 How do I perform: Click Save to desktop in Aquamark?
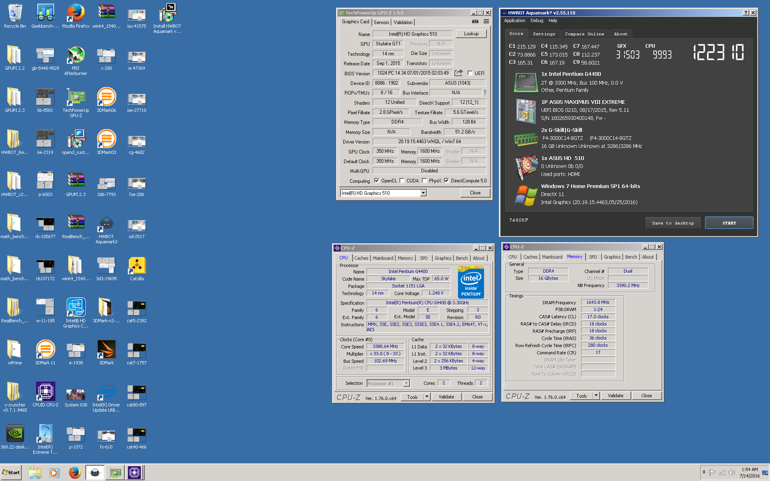click(673, 223)
